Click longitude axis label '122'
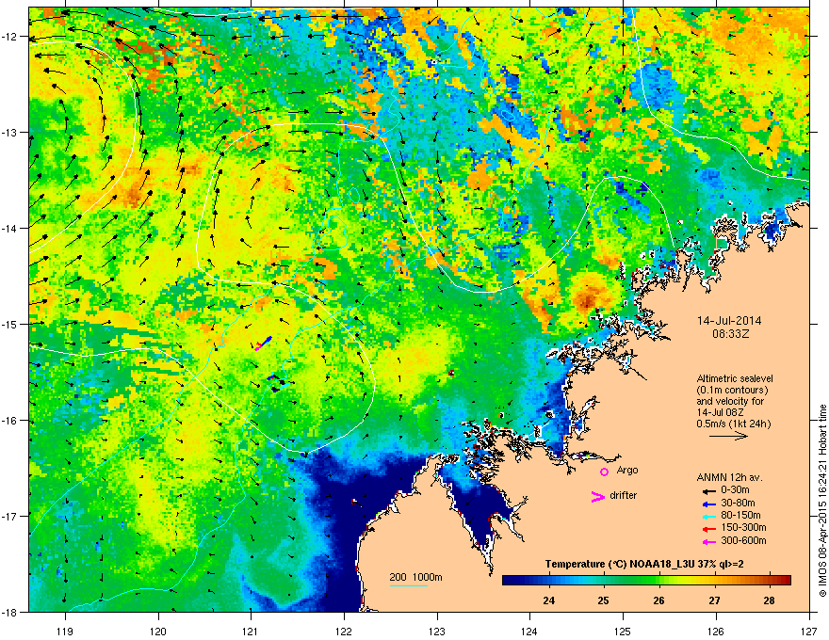This screenshot has height=640, width=829. [344, 632]
